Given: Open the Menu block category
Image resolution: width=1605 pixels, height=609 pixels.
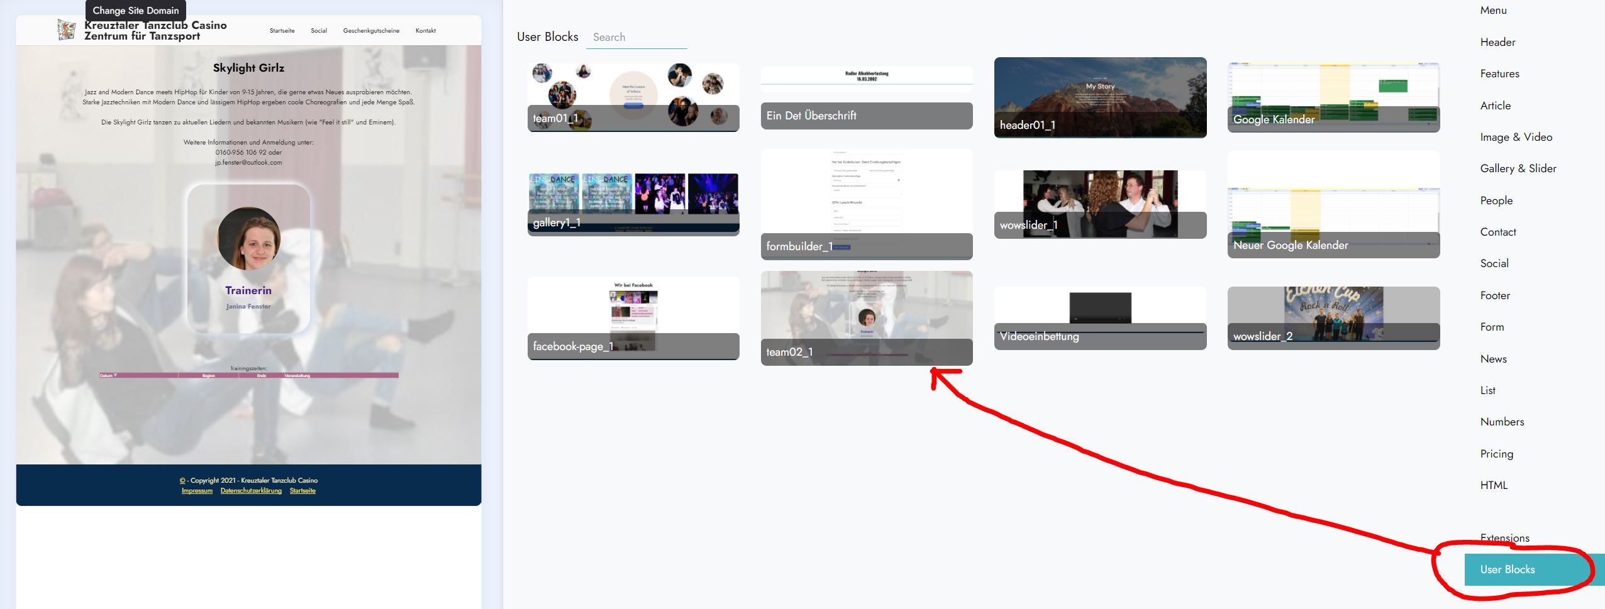Looking at the screenshot, I should click(x=1493, y=10).
